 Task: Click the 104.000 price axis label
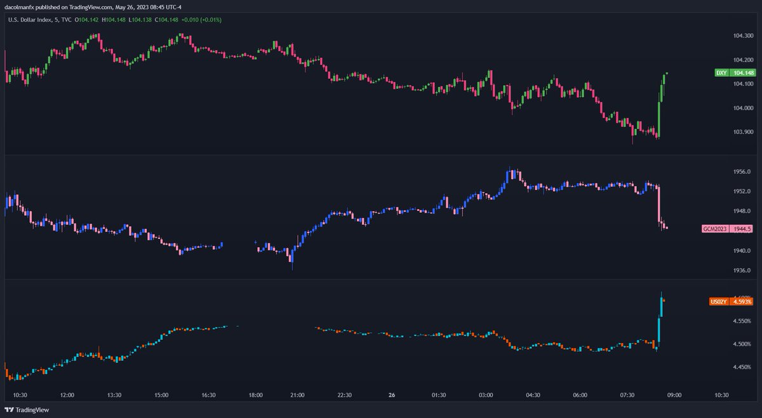(743, 108)
